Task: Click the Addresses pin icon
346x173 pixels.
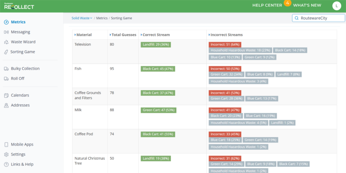Action: point(6,105)
